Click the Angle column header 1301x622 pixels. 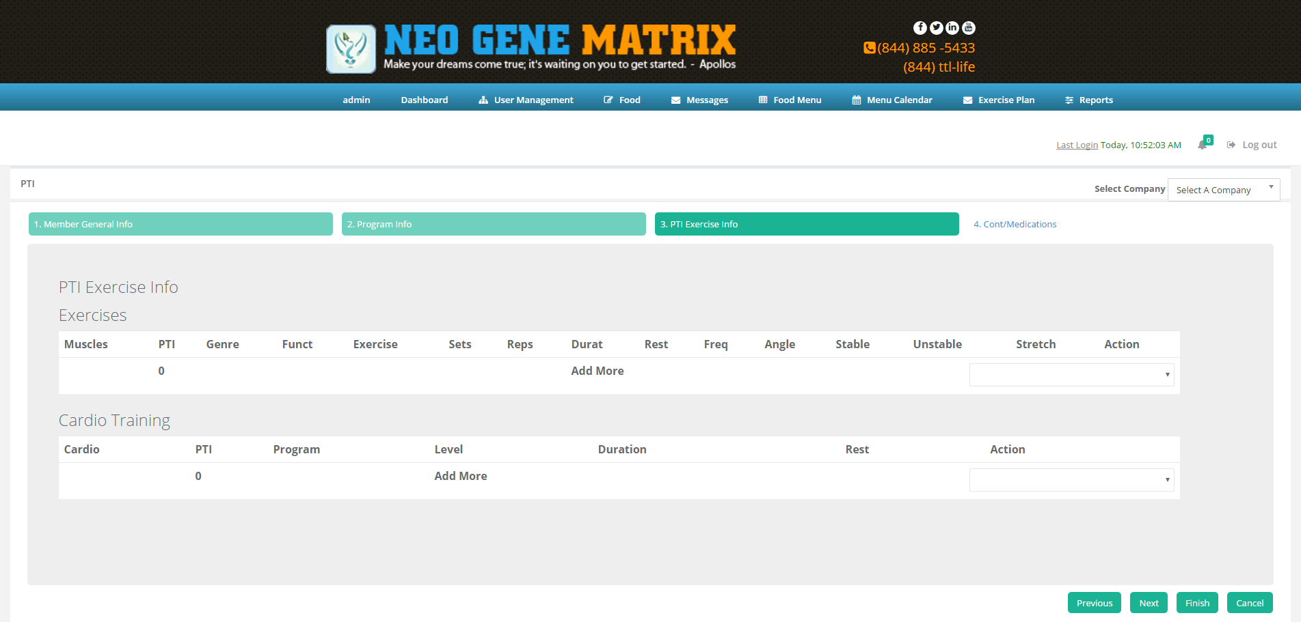(780, 344)
